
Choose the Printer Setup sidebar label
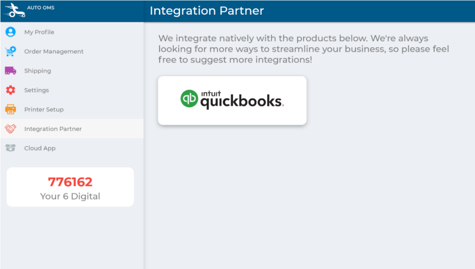[x=44, y=109]
